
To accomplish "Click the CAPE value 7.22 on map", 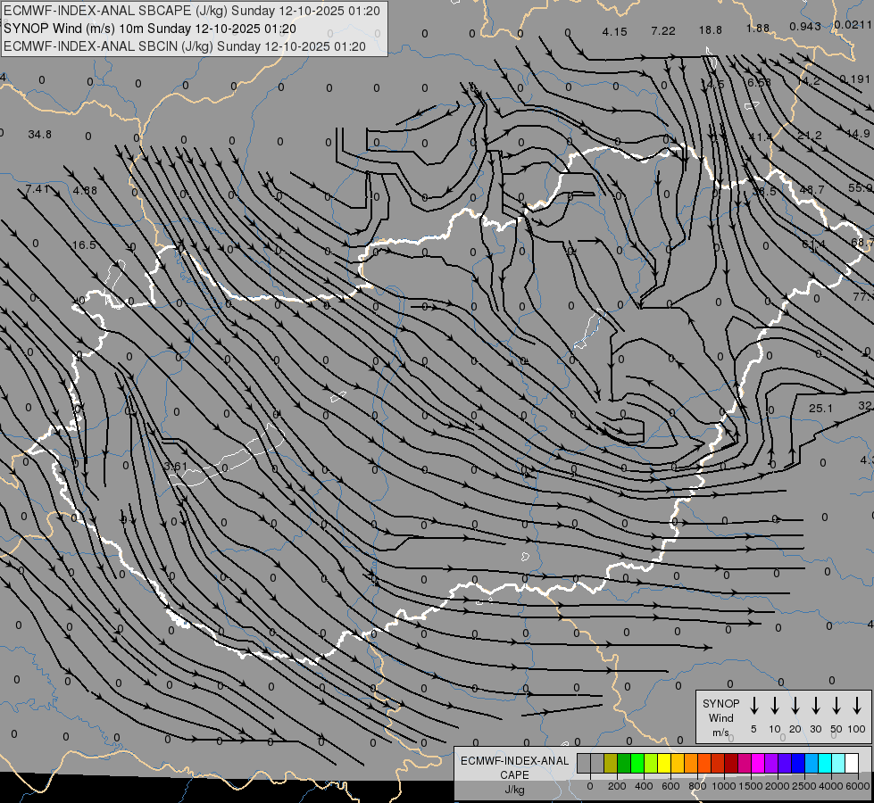I will [x=662, y=30].
